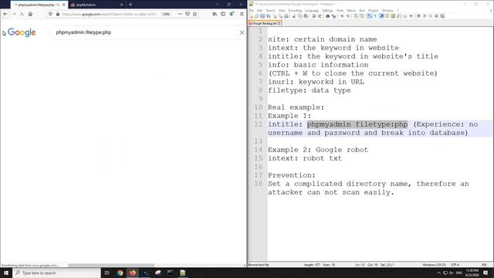
Task: Open Firefox tracking protection shield
Action: [x=50, y=14]
